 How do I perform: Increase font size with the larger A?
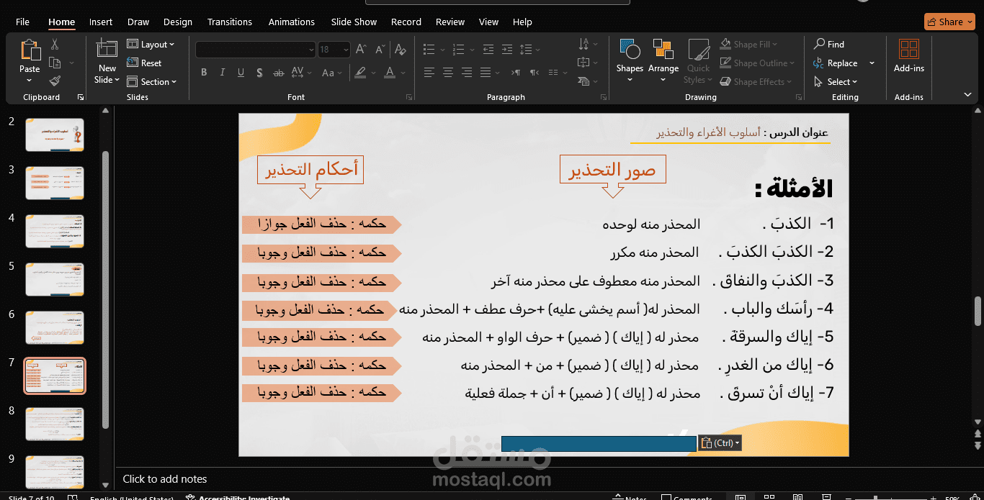361,50
